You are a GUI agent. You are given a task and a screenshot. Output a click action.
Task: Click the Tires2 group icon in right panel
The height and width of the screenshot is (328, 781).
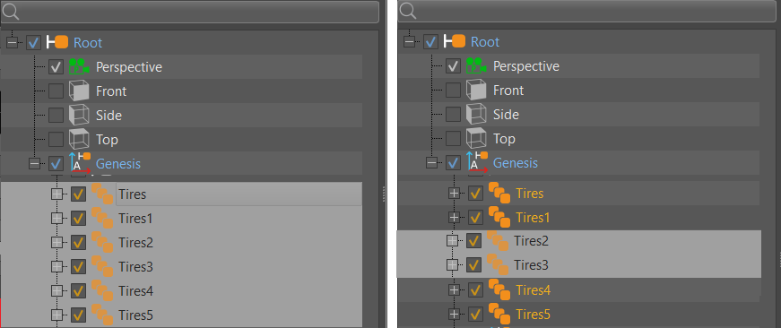tap(498, 241)
